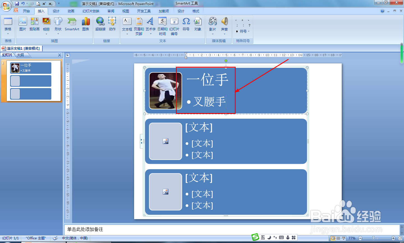Zoom in with plus button

[x=393, y=238]
